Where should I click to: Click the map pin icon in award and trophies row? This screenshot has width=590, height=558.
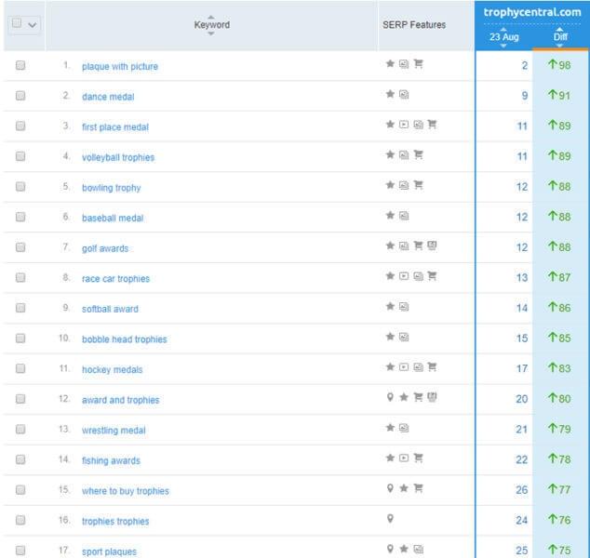click(390, 398)
